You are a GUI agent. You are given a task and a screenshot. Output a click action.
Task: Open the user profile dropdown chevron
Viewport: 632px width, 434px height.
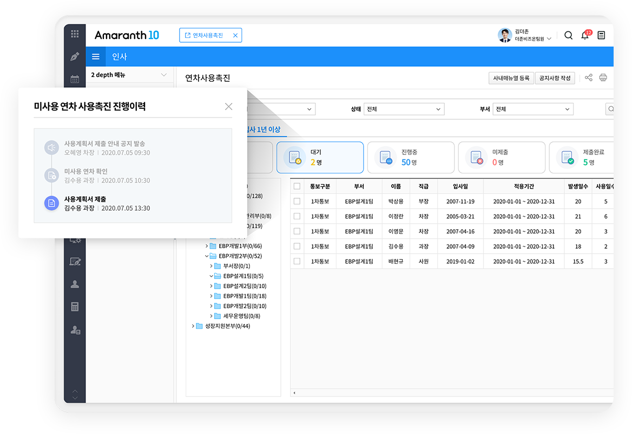[549, 39]
